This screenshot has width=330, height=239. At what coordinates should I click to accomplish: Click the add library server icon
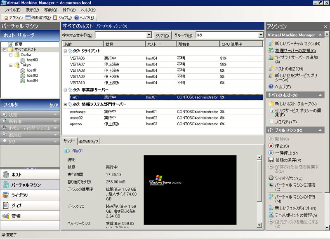pyautogui.click(x=271, y=57)
